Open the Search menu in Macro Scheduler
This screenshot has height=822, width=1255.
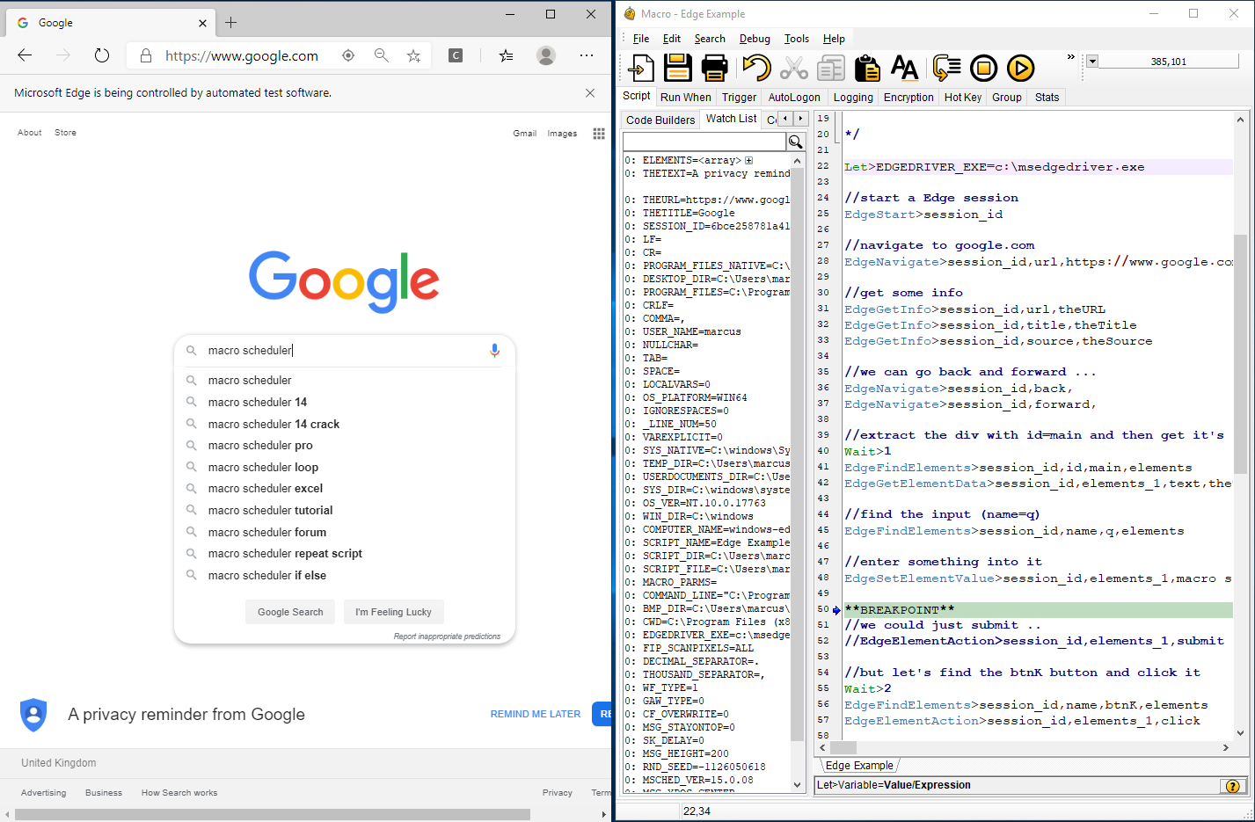click(x=710, y=39)
